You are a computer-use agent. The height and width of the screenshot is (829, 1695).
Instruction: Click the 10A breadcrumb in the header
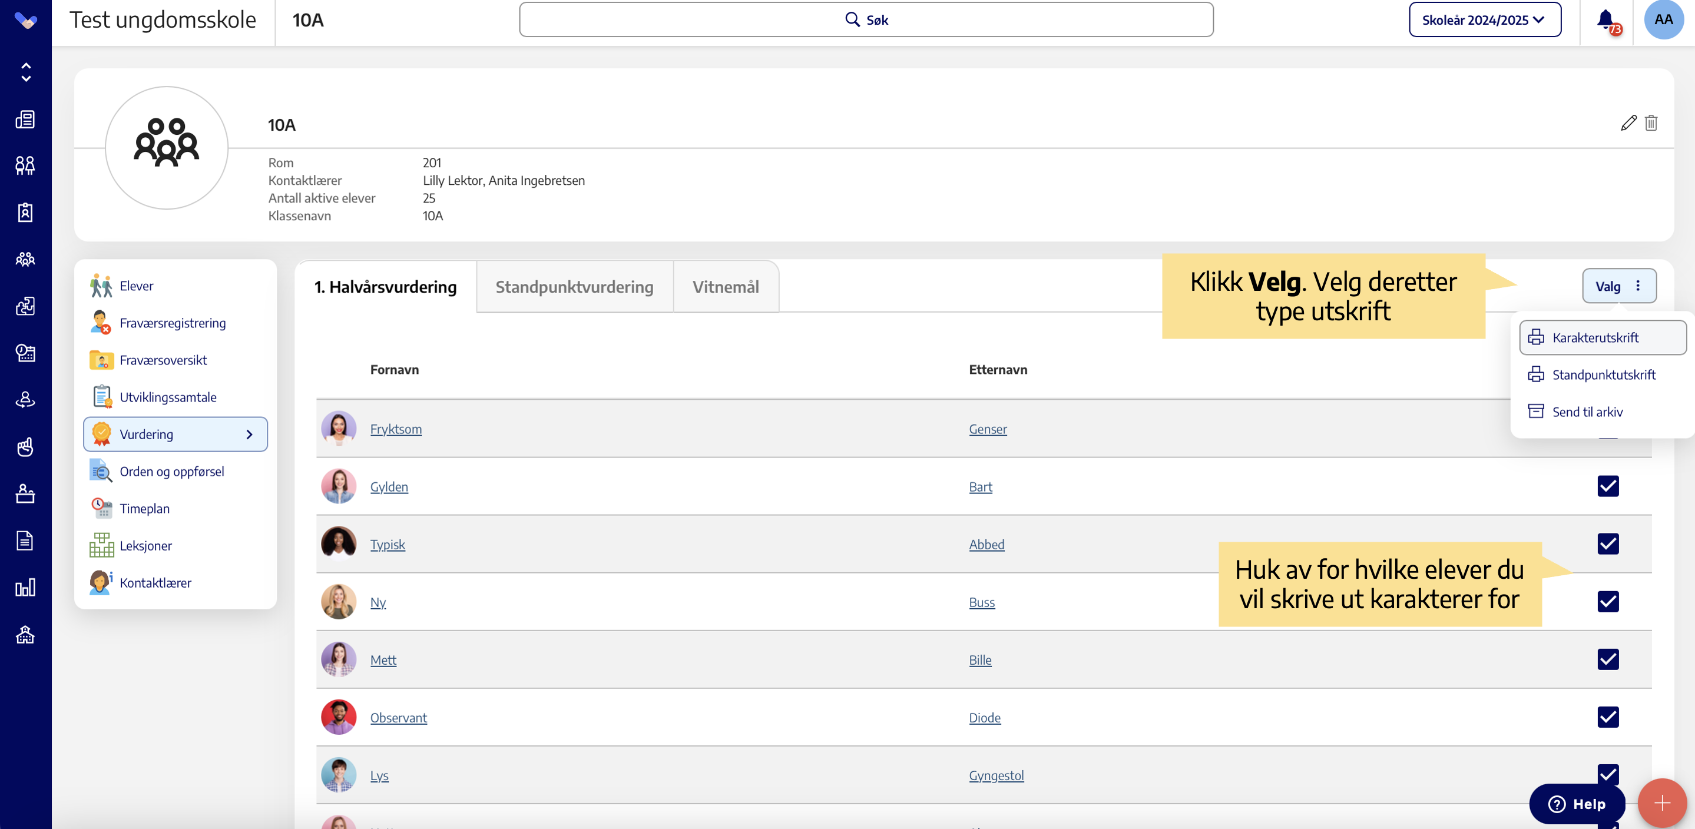(308, 21)
